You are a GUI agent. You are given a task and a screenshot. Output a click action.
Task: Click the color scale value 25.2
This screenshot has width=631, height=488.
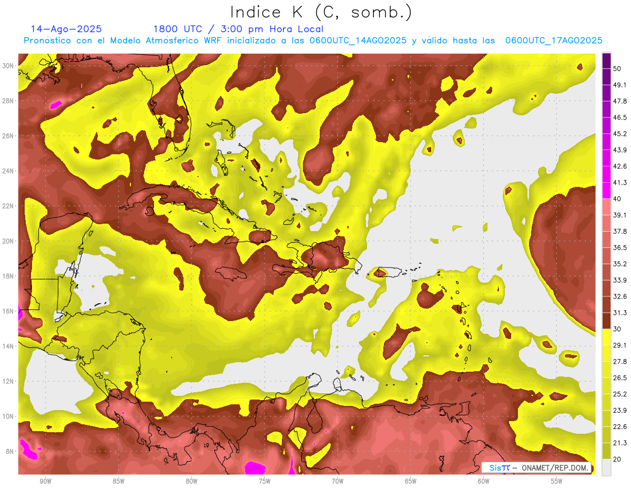pos(620,394)
